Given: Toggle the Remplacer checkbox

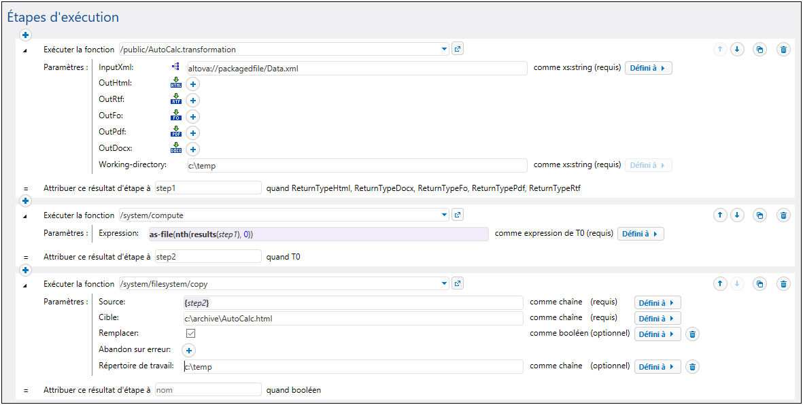Looking at the screenshot, I should coord(190,334).
